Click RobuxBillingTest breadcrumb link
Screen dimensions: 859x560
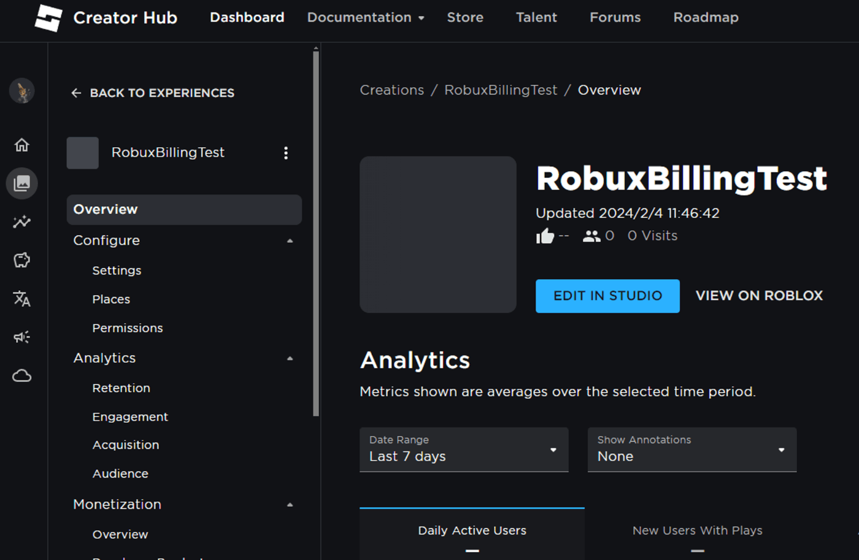[501, 90]
